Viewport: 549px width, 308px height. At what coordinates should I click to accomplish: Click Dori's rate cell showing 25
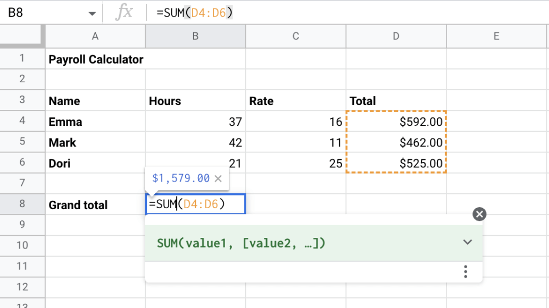[x=296, y=163]
